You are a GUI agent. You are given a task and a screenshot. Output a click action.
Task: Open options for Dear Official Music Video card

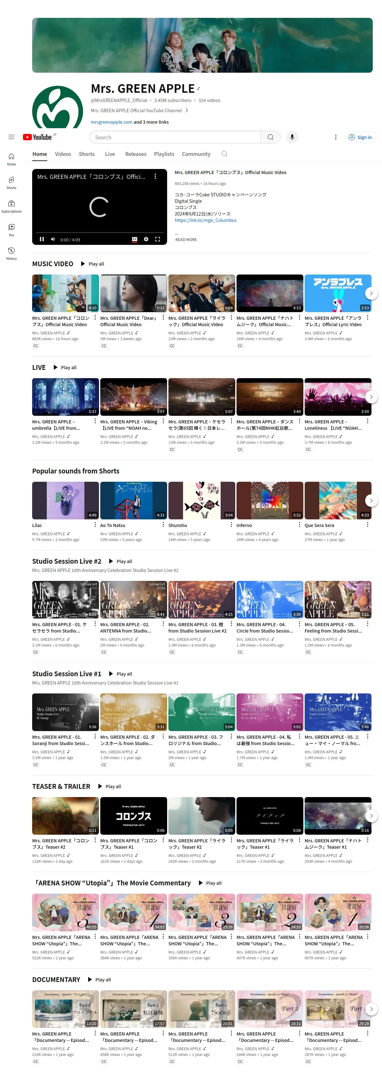[x=163, y=317]
